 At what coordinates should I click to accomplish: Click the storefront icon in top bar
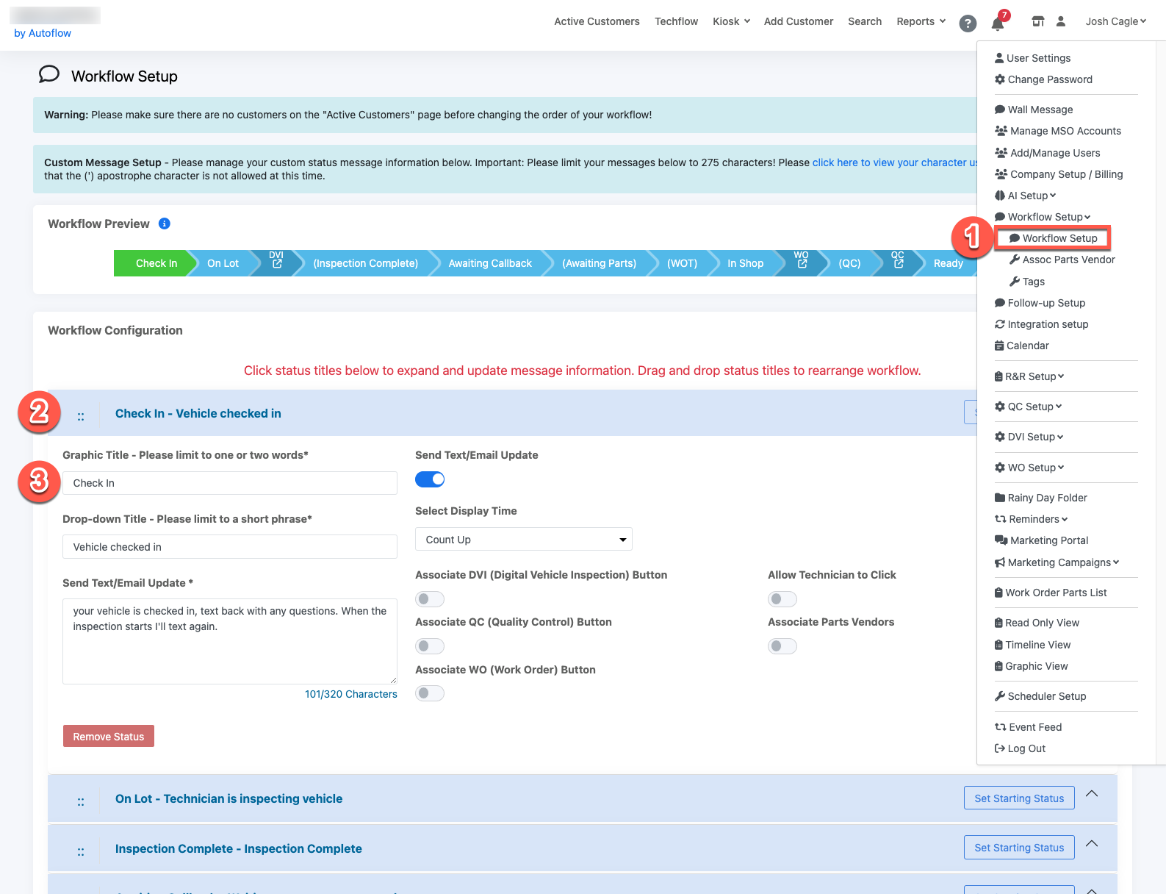[x=1037, y=21]
